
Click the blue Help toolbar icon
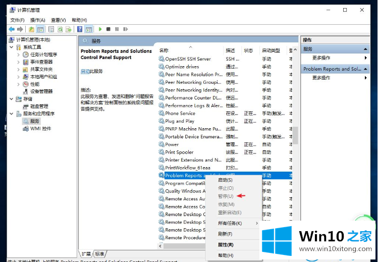pos(80,29)
